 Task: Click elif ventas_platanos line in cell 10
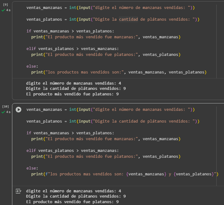tap(72, 151)
